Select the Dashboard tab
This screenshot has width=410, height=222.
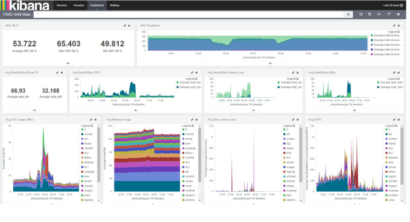pos(96,5)
